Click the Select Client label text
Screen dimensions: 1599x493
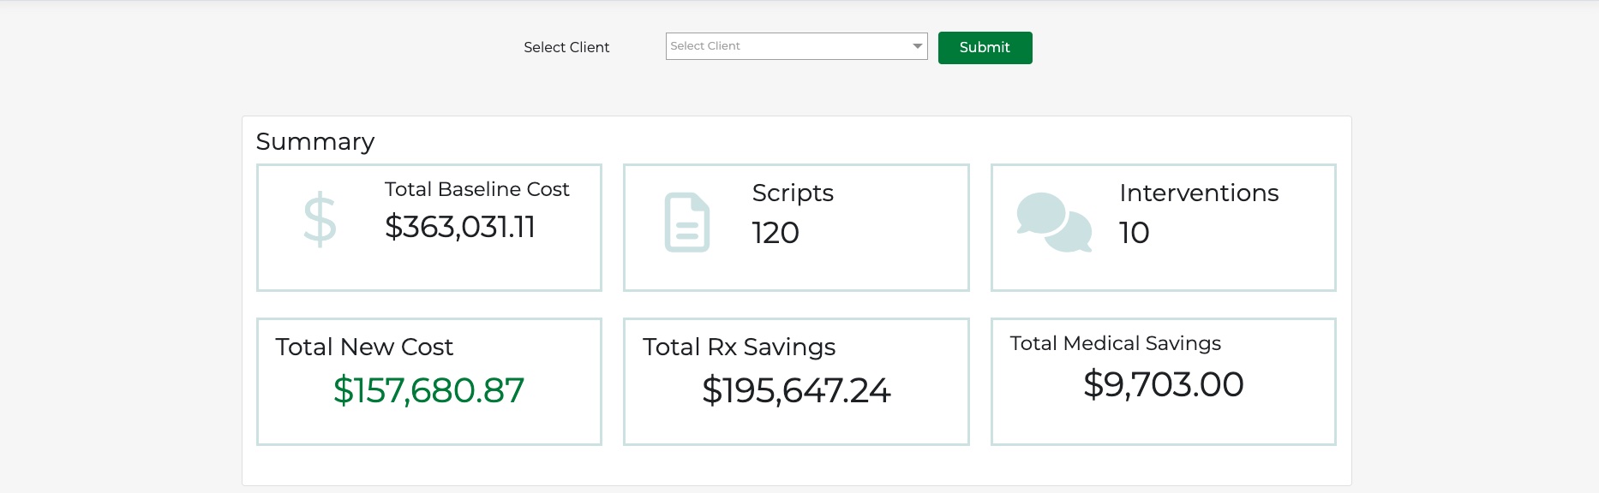566,48
